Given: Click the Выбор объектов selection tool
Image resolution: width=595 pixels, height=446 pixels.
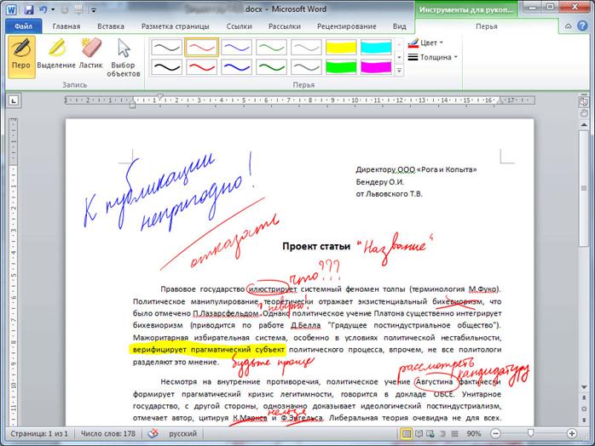Looking at the screenshot, I should 124,57.
